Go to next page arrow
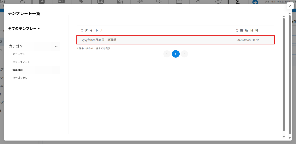296x144 pixels. 184,54
